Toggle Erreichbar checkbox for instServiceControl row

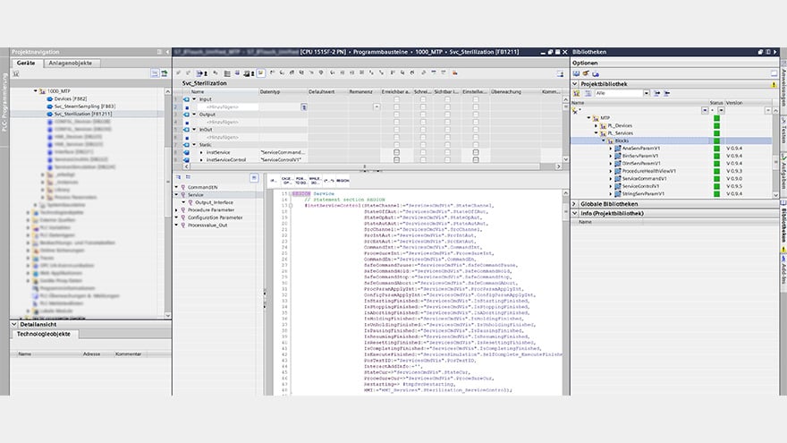pyautogui.click(x=396, y=161)
